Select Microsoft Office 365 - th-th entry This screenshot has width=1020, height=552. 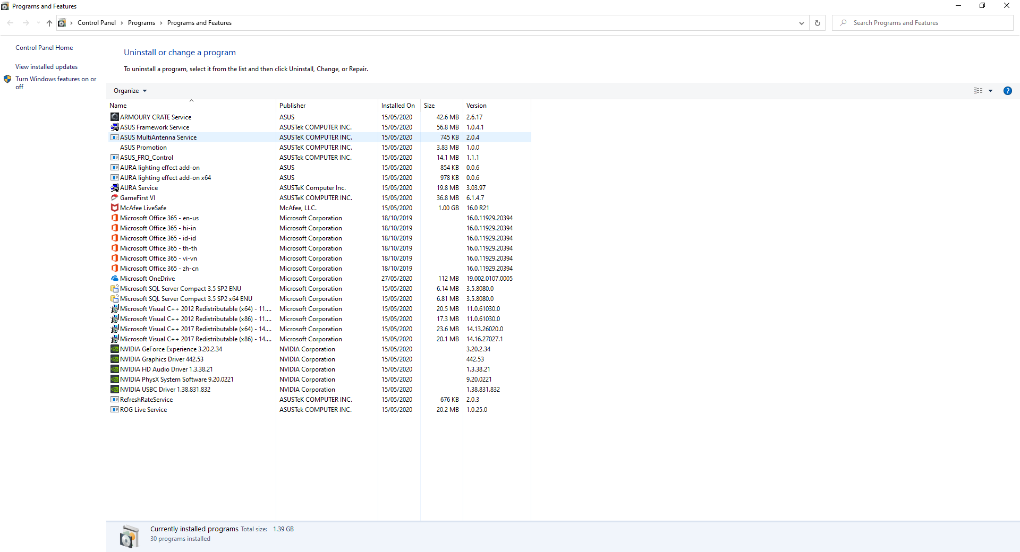pyautogui.click(x=319, y=248)
